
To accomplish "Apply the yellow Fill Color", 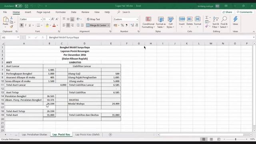I will (x=47, y=25).
